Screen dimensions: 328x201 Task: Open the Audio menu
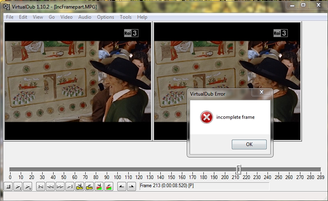point(85,17)
